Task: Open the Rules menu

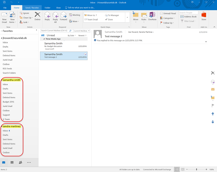Action: click(144, 17)
